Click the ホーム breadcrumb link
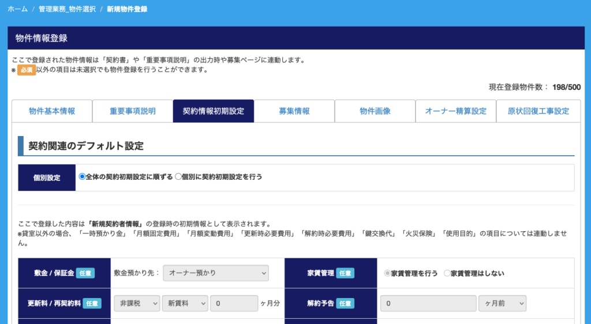 tap(17, 9)
